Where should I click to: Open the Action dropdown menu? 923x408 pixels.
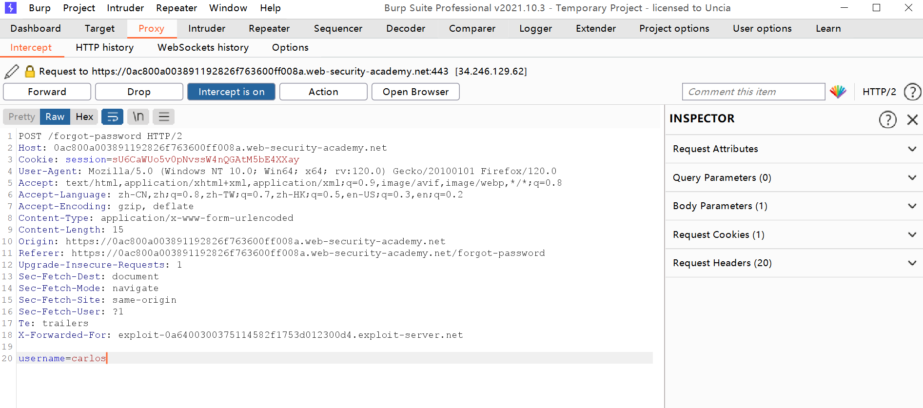[x=323, y=92]
